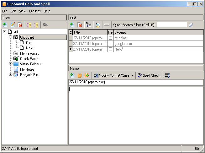
Task: Select Virtual Folders in the tree
Action: coord(30,64)
